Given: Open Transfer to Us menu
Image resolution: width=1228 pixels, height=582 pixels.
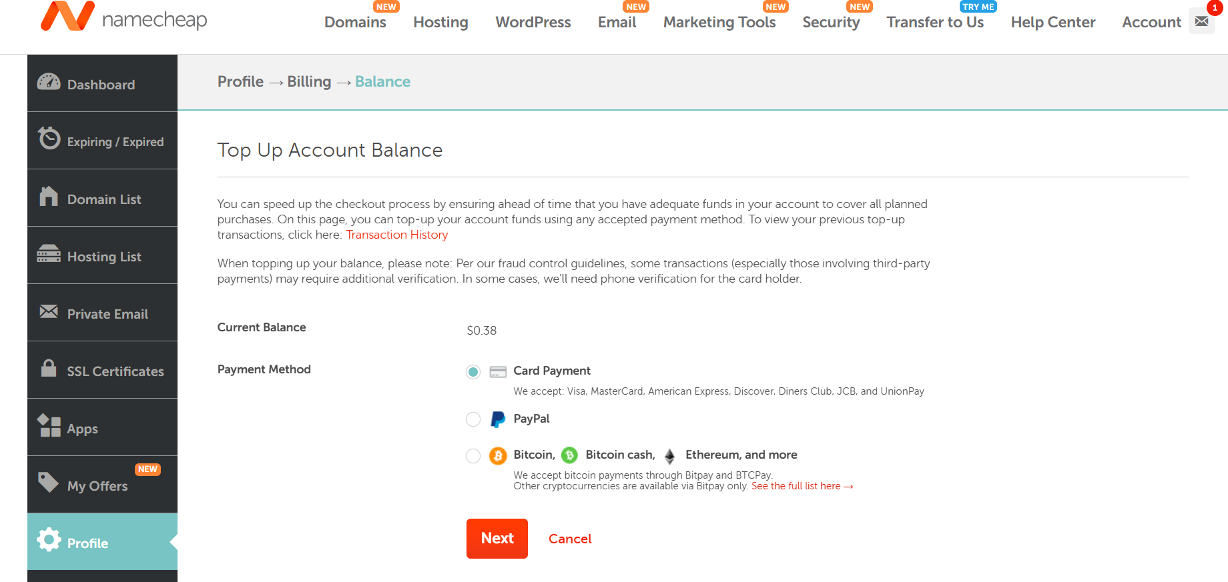Looking at the screenshot, I should click(935, 22).
